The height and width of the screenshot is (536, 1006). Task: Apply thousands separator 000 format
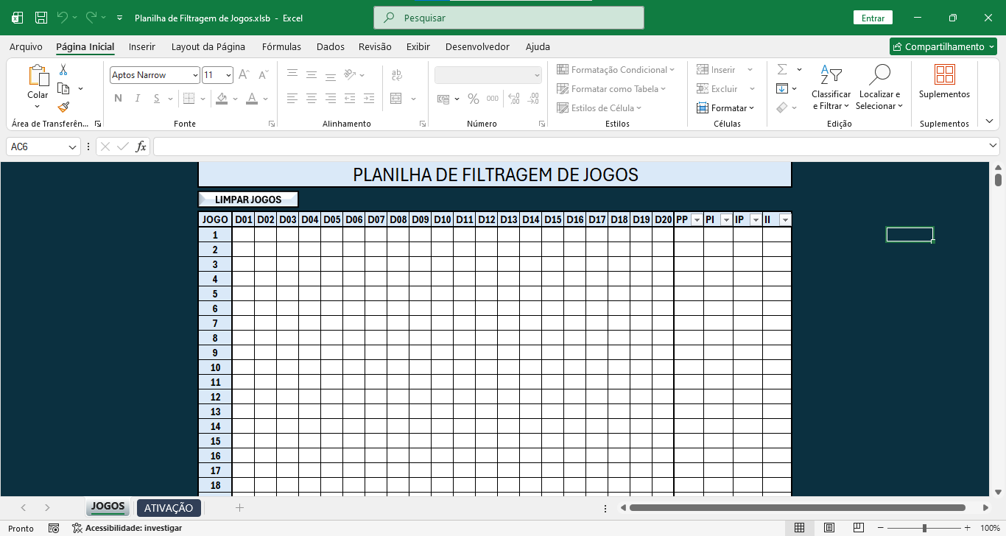(x=493, y=99)
